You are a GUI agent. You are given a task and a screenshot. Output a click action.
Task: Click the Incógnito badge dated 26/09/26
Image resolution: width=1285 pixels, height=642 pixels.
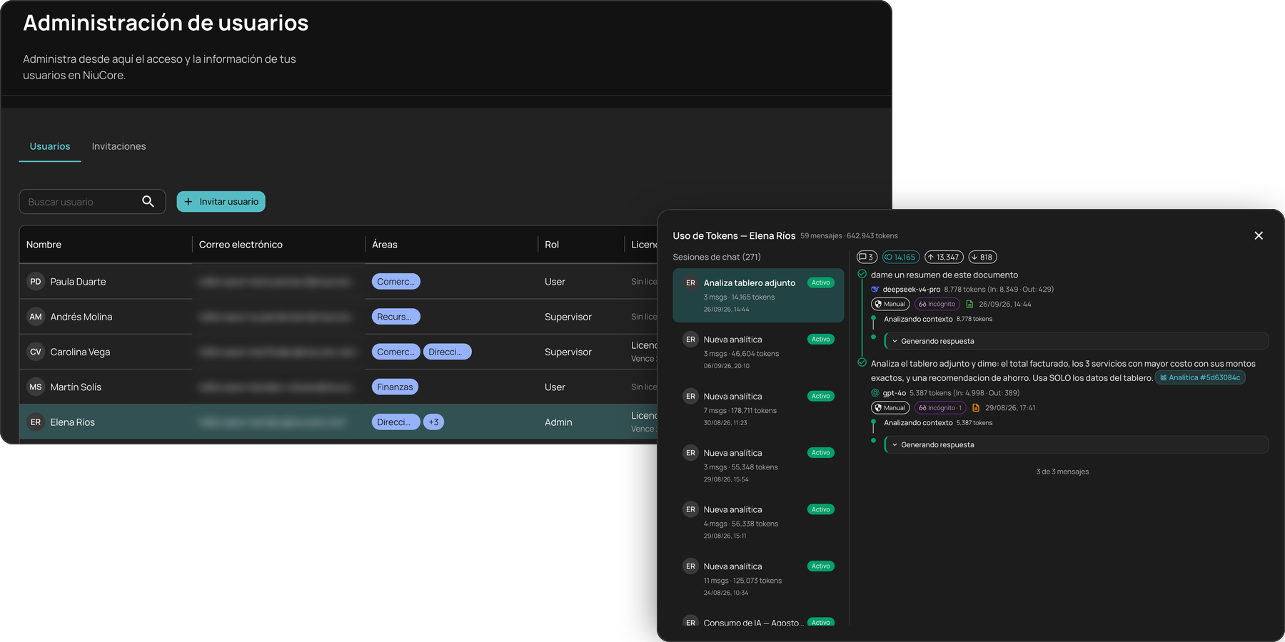coord(937,304)
